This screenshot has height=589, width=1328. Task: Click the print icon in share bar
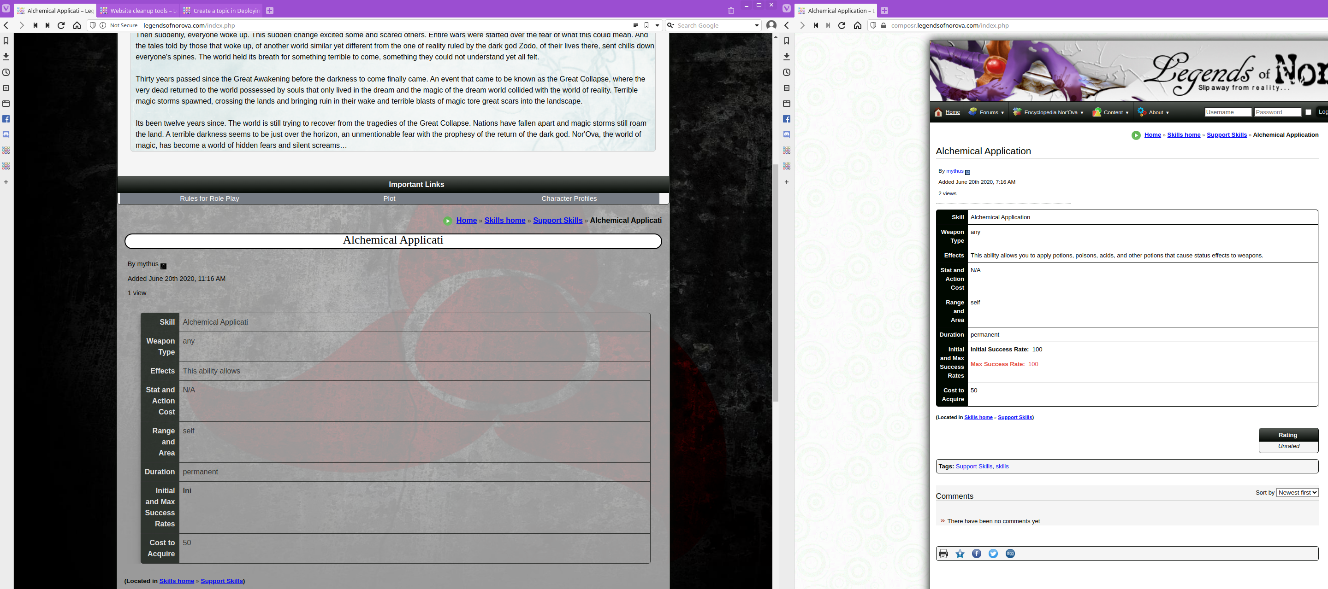[x=943, y=554]
